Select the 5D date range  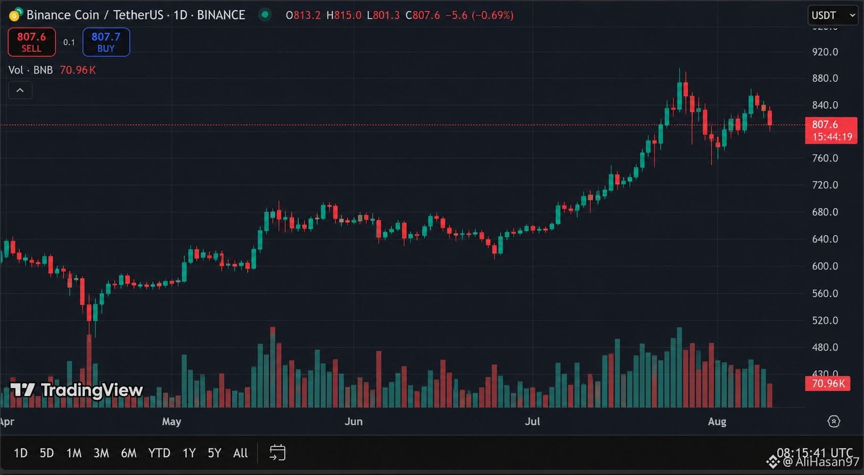[x=47, y=453]
